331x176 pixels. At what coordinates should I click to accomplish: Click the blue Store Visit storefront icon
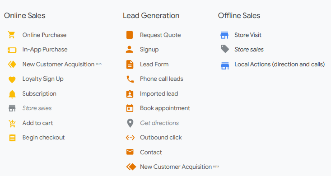[224, 35]
